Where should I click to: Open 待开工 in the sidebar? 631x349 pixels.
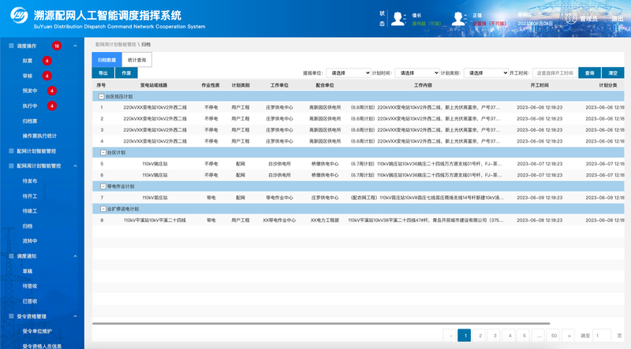(30, 196)
